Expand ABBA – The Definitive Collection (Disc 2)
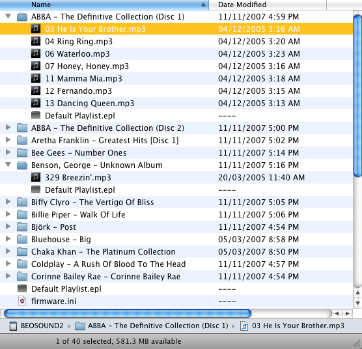362x349 pixels. click(8, 128)
